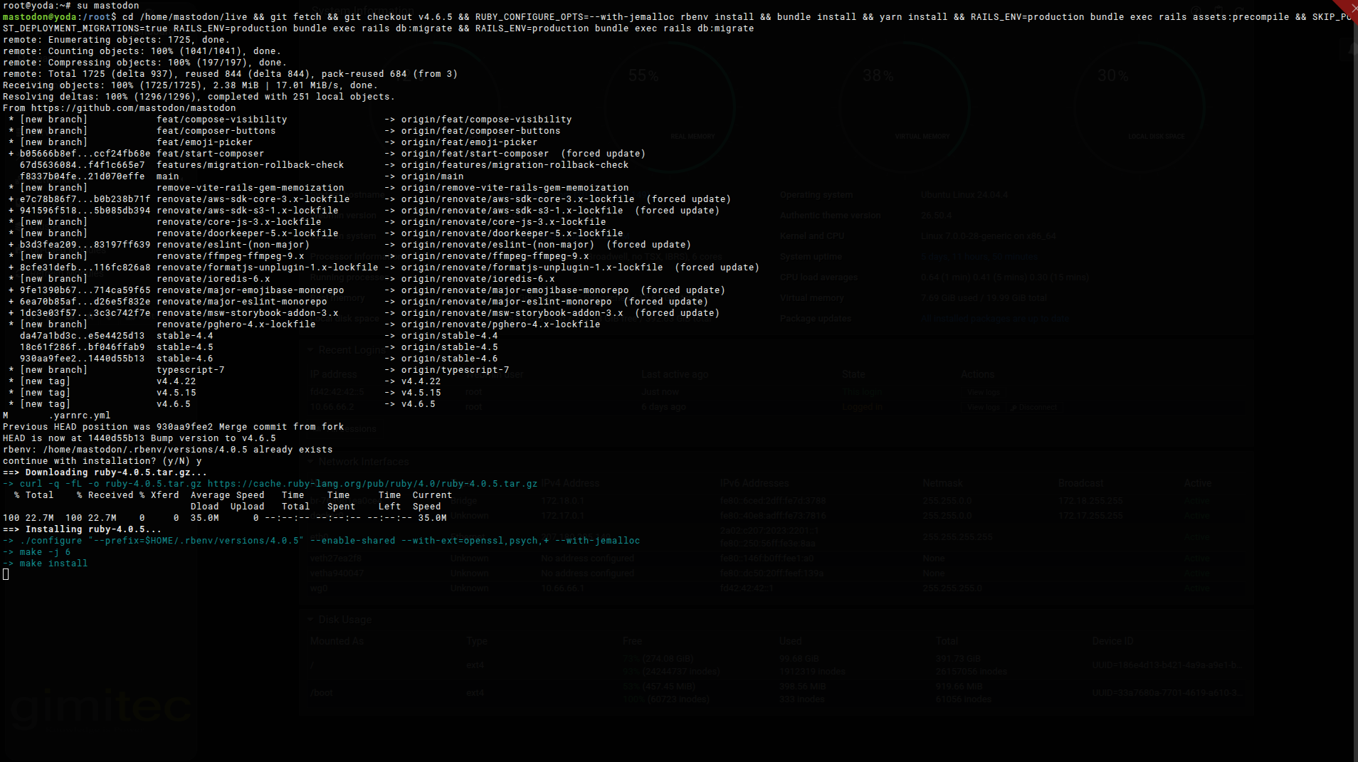1358x762 pixels.
Task: Click the 'origin/feat/emoji-picker' ref name
Action: point(470,142)
